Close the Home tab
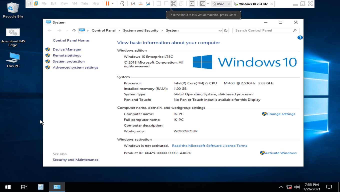The height and width of the screenshot is (192, 340). point(229,4)
